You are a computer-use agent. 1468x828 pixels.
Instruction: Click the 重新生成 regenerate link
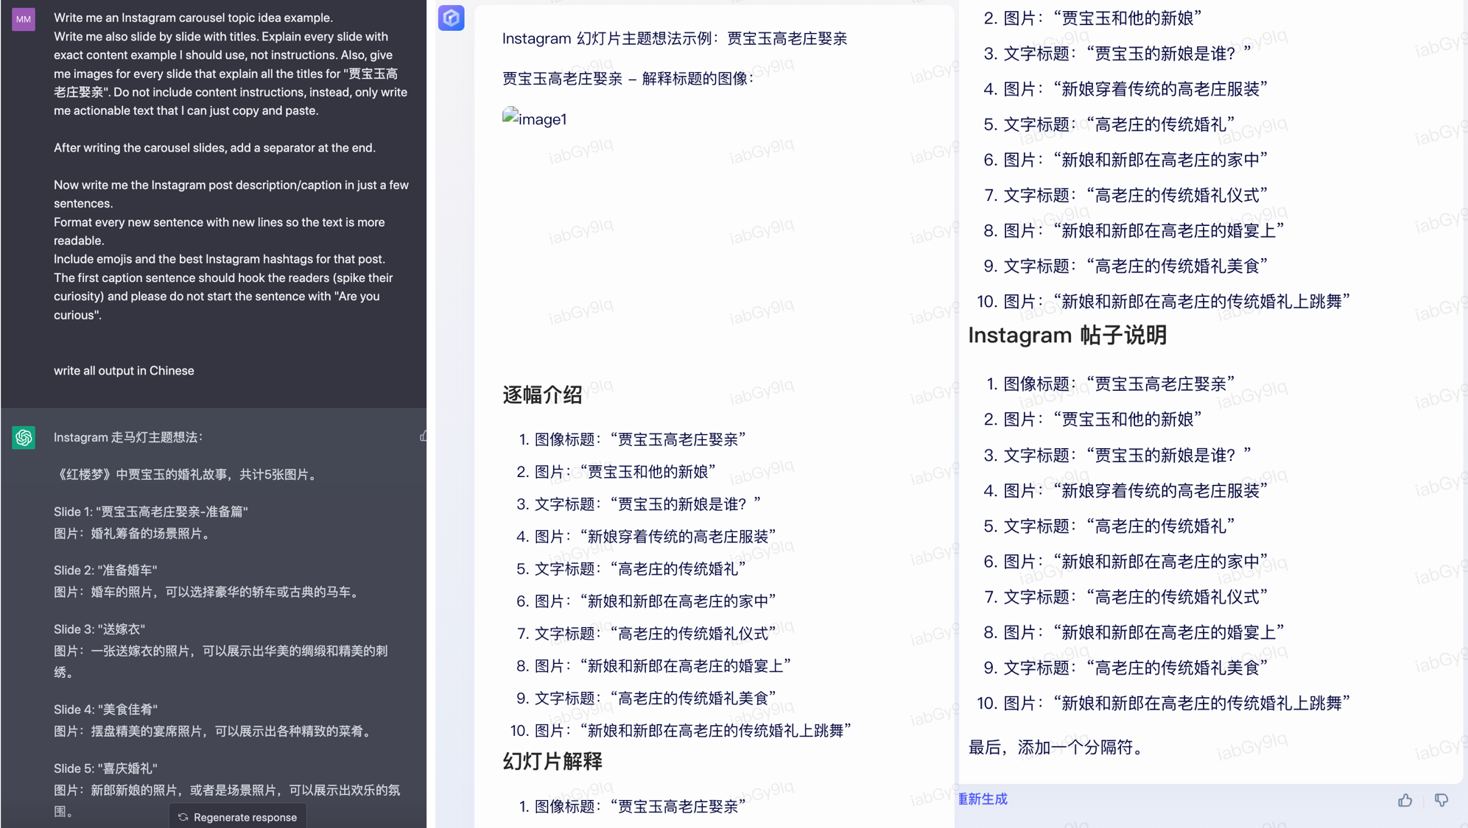(982, 799)
